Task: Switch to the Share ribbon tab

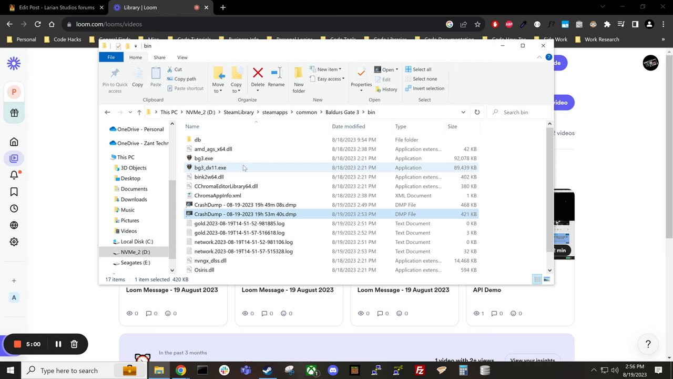Action: pos(159,57)
